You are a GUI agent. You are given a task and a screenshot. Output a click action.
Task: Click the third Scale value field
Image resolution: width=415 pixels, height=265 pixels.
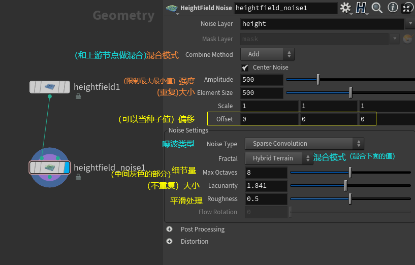[x=387, y=106]
